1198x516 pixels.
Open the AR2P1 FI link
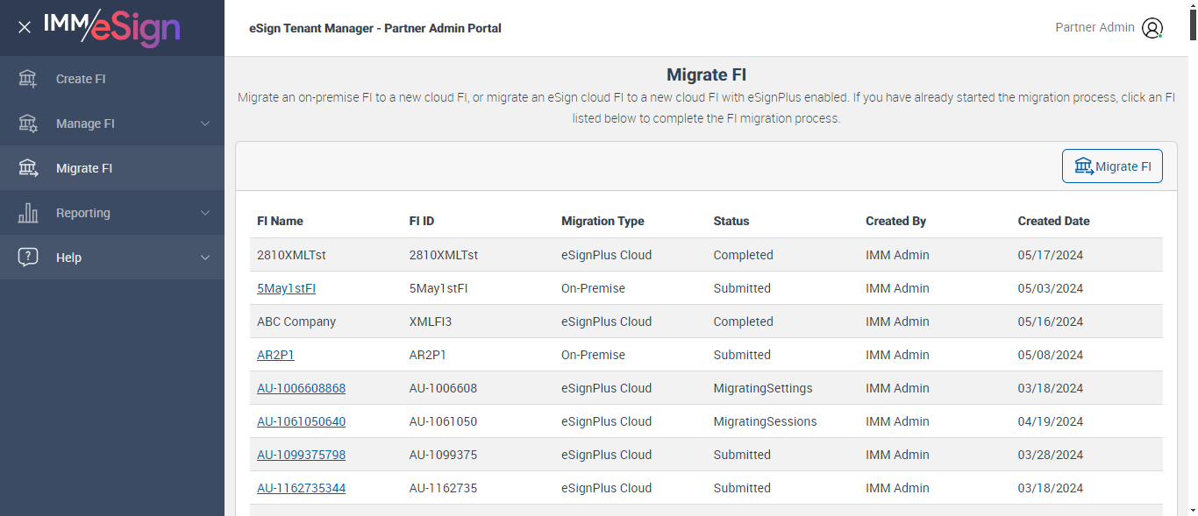pos(275,355)
